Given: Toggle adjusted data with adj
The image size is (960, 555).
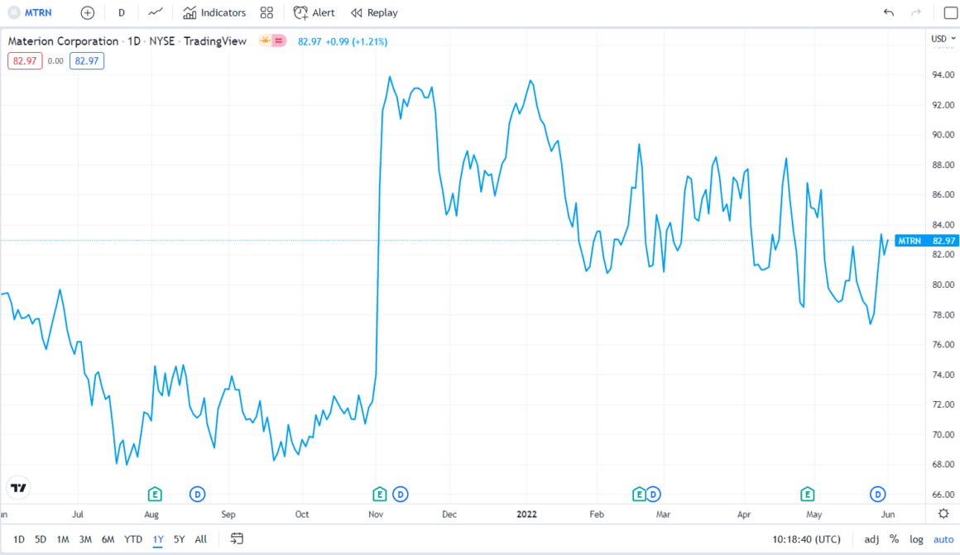Looking at the screenshot, I should point(871,538).
